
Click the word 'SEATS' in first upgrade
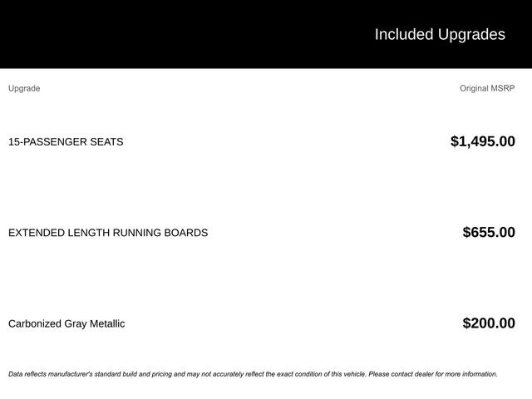point(106,142)
